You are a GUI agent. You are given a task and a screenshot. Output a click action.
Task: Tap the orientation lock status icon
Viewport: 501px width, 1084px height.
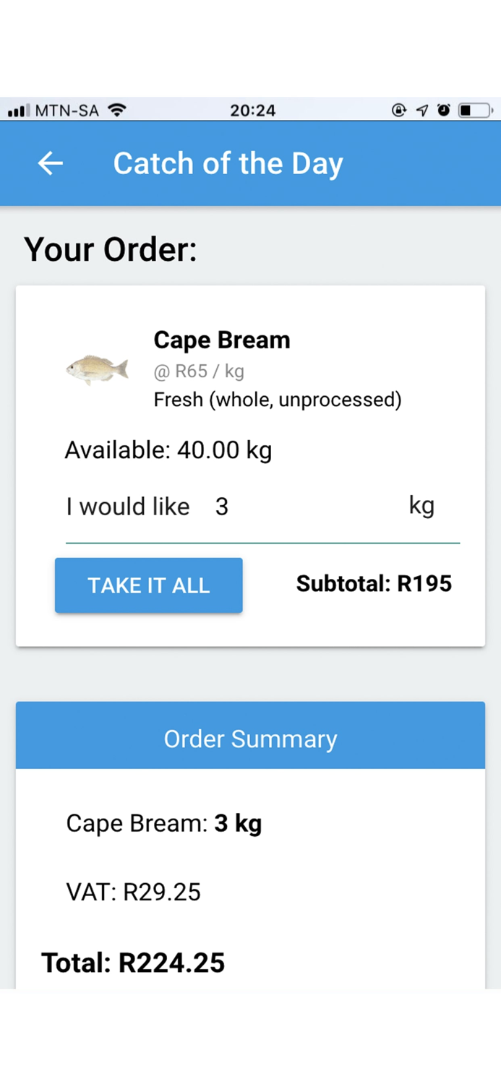[398, 111]
